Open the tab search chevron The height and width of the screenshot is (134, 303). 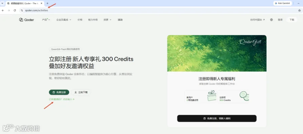[x=2, y=3]
